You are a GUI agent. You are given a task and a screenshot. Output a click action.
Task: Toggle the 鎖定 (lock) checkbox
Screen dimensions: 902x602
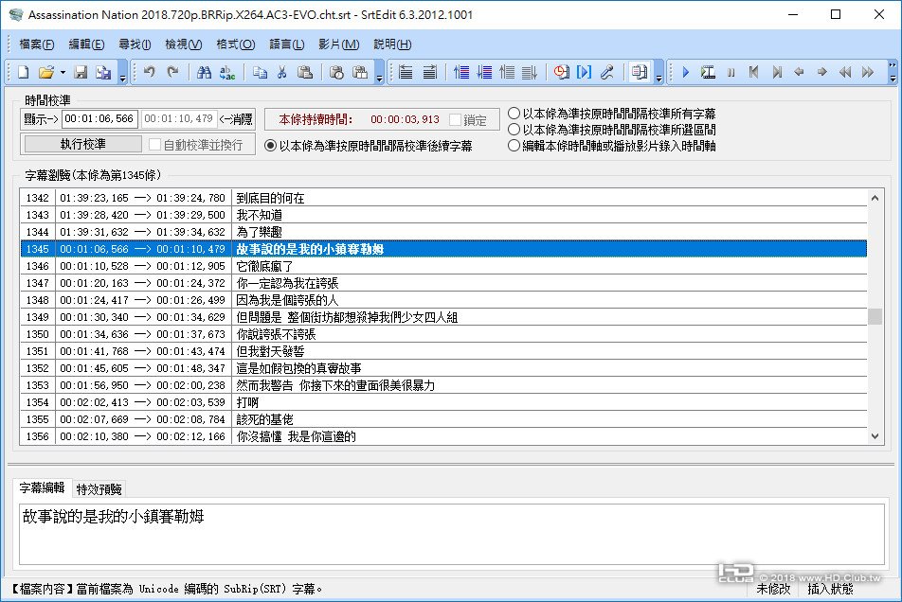pyautogui.click(x=458, y=120)
